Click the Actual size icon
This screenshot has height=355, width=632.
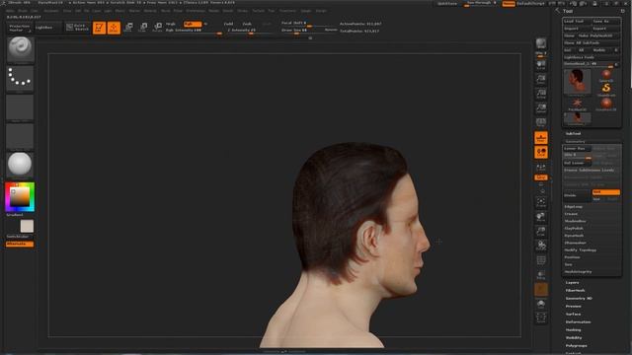tap(541, 94)
